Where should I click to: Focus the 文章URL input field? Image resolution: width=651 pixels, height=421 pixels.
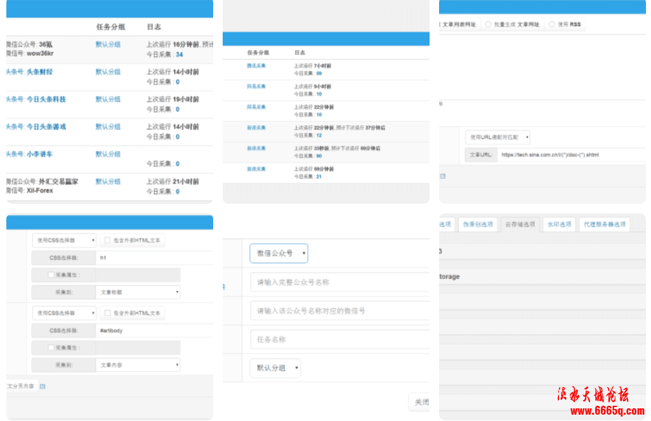[572, 154]
